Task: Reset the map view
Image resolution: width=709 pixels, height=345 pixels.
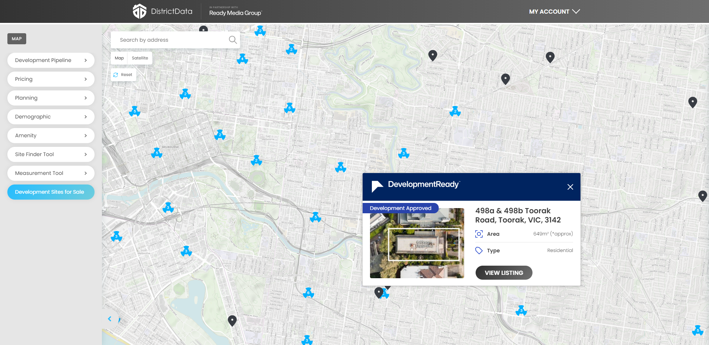Action: [x=123, y=75]
